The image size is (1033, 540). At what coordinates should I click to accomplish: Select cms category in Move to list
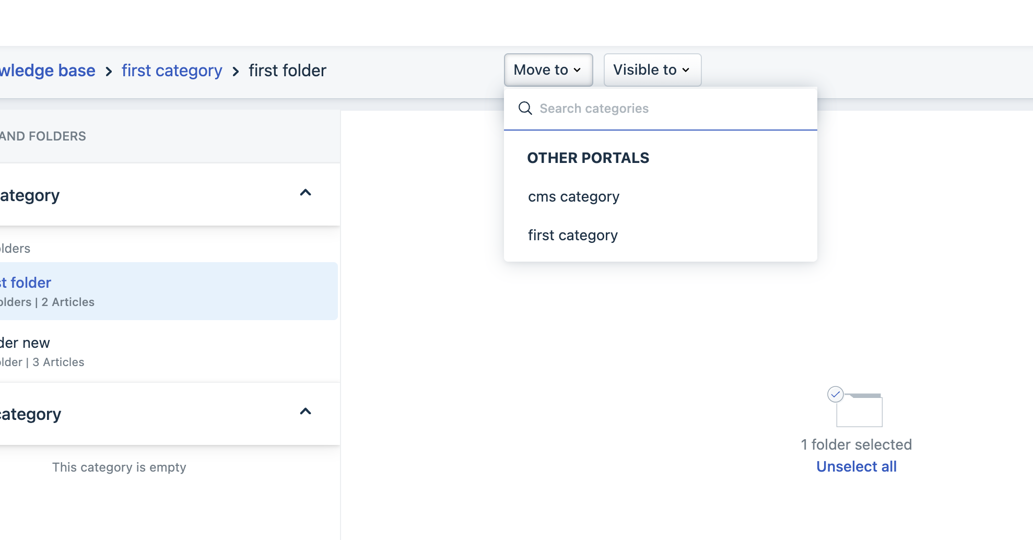(x=573, y=197)
